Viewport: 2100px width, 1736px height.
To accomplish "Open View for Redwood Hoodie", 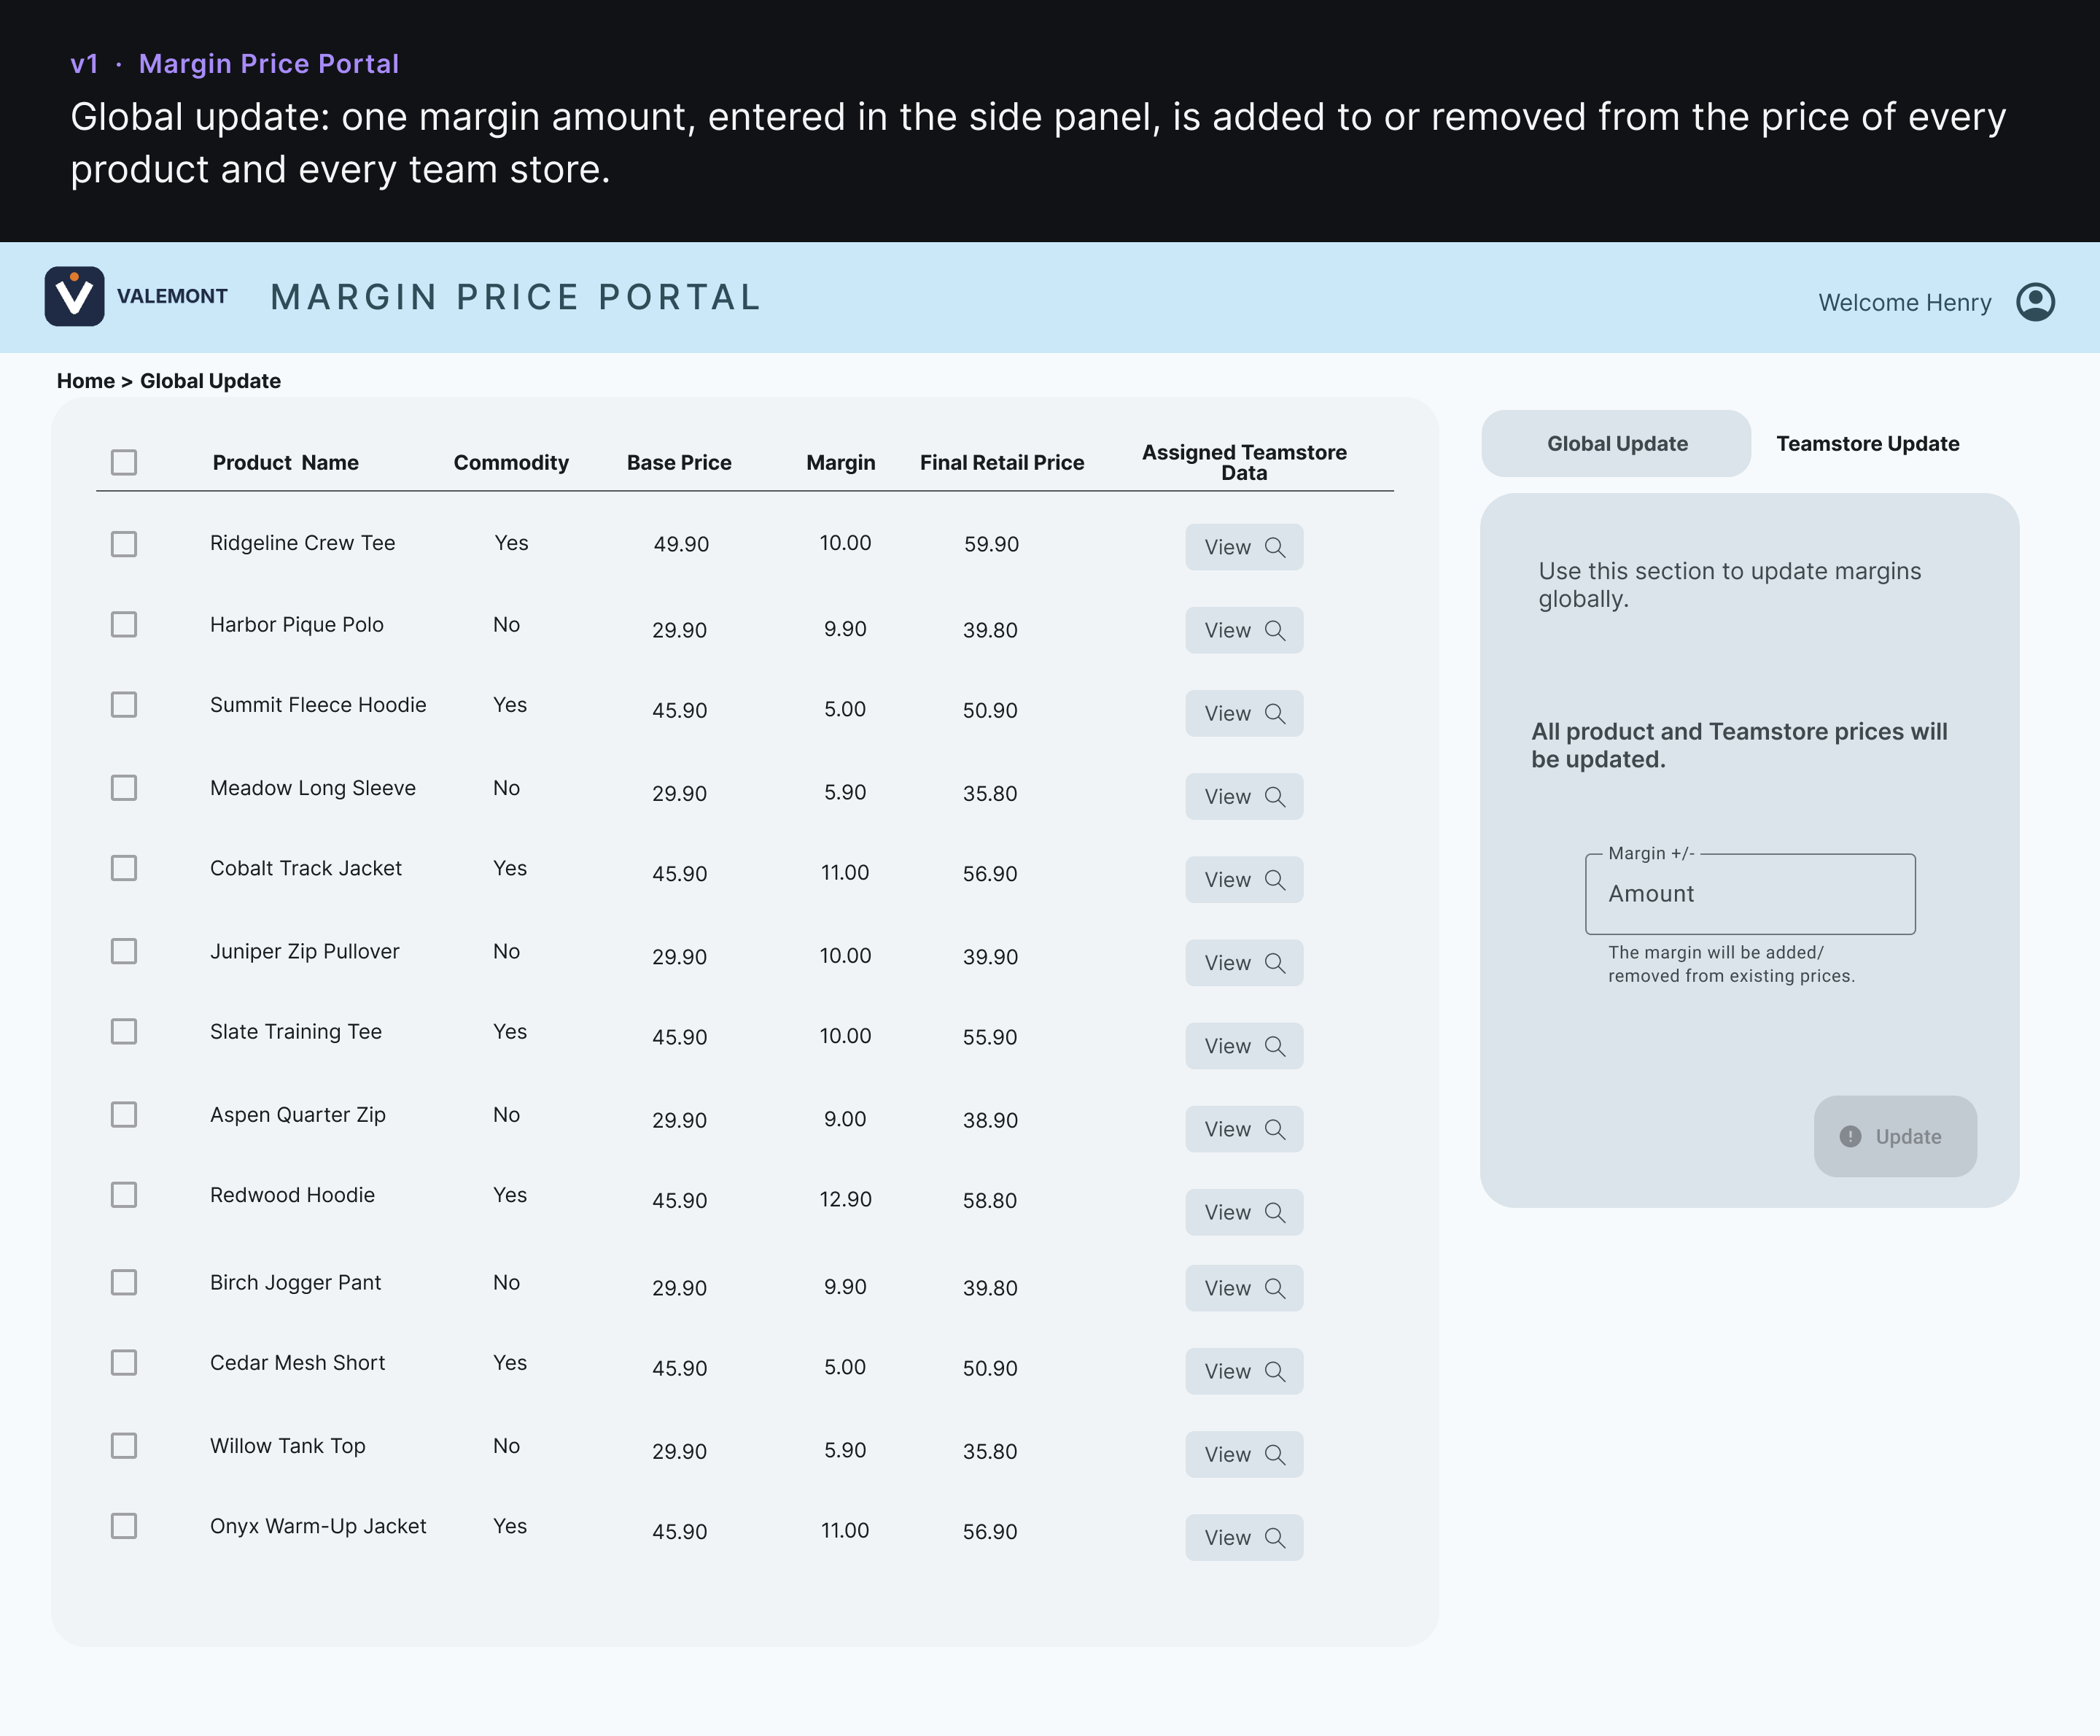I will pyautogui.click(x=1245, y=1211).
